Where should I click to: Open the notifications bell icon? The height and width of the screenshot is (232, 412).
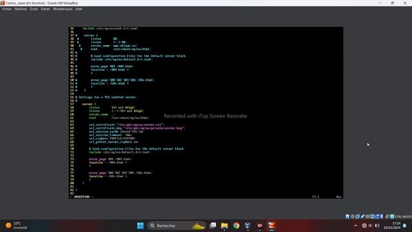pyautogui.click(x=405, y=226)
